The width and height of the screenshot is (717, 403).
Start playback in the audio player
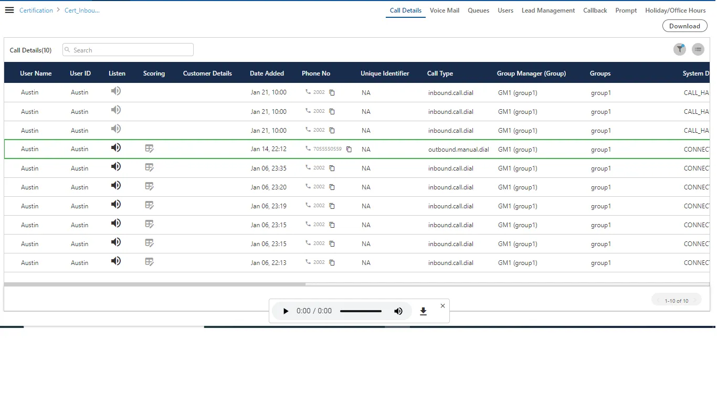[x=286, y=311]
